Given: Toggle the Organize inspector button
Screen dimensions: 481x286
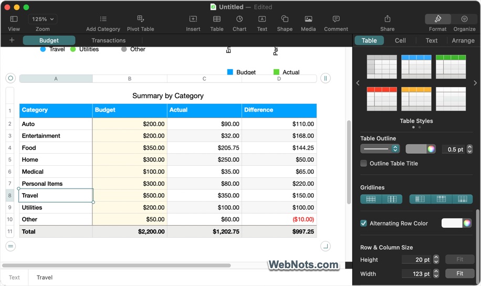Looking at the screenshot, I should (x=464, y=19).
